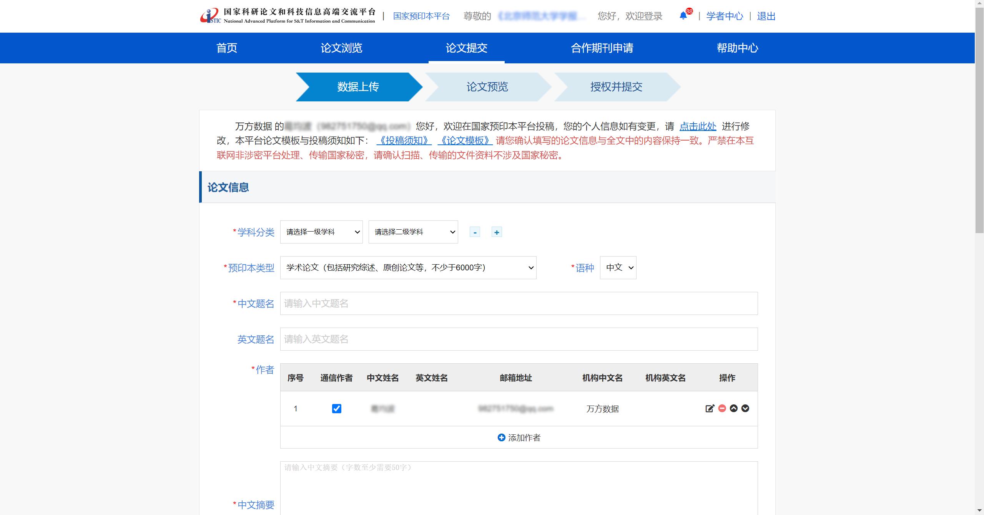Select the 授权并提交 step
984x515 pixels.
click(x=617, y=87)
